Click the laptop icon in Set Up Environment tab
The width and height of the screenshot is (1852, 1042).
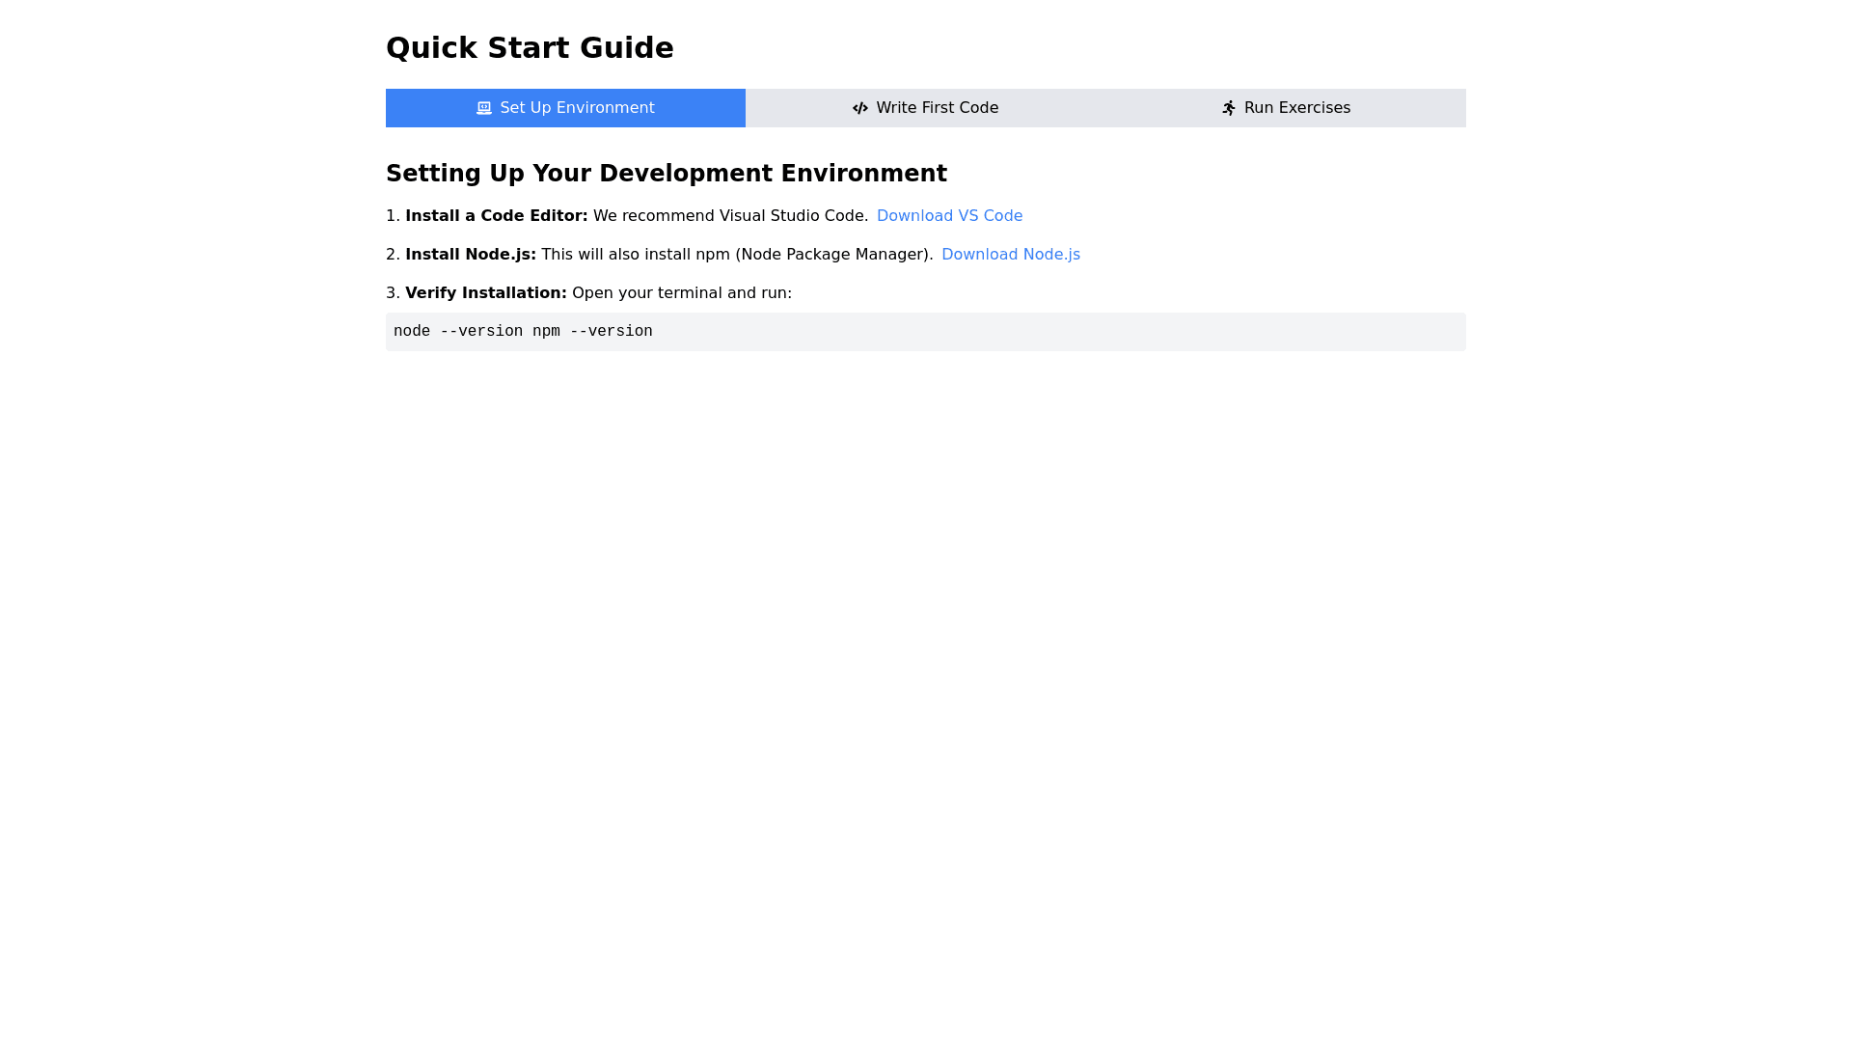pyautogui.click(x=483, y=108)
